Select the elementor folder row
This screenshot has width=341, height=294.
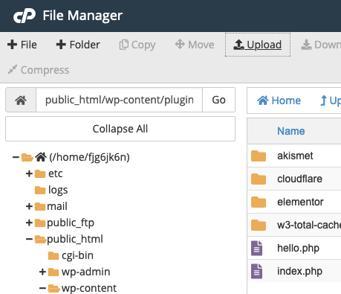294,202
